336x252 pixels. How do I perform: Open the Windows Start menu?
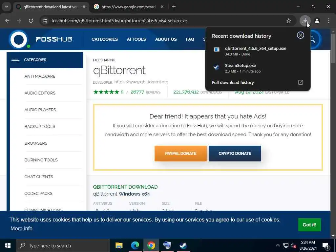point(8,245)
